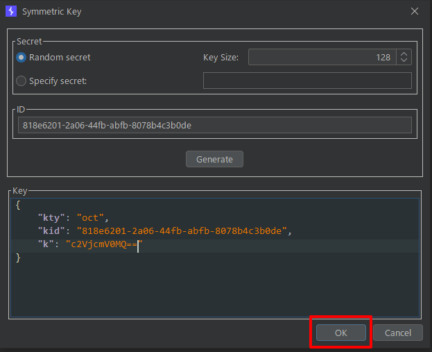Screen dimensions: 432x352
Task: Click the Burp Suite lightning icon in title bar
Action: pyautogui.click(x=10, y=11)
